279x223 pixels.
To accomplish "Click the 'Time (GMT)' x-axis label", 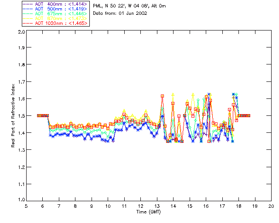I will [x=148, y=212].
